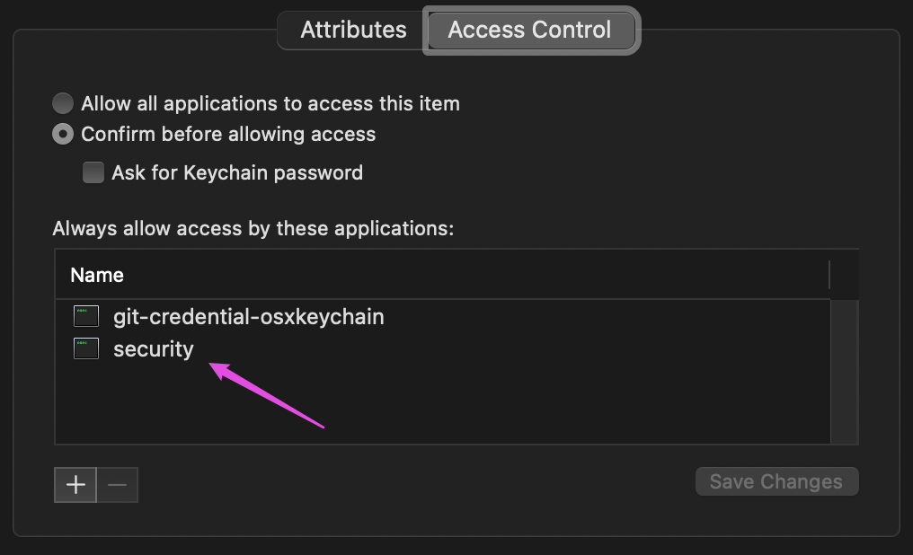
Task: Select the 'Allow all applications' radio button
Action: (x=63, y=103)
